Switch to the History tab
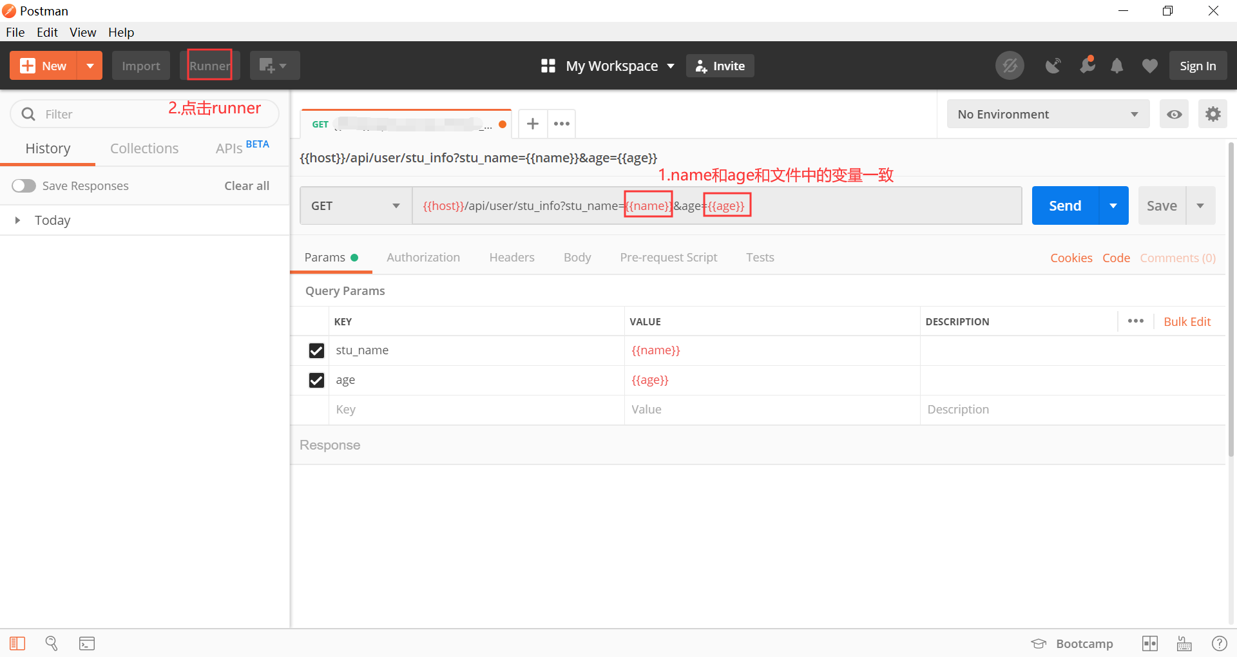 point(48,148)
